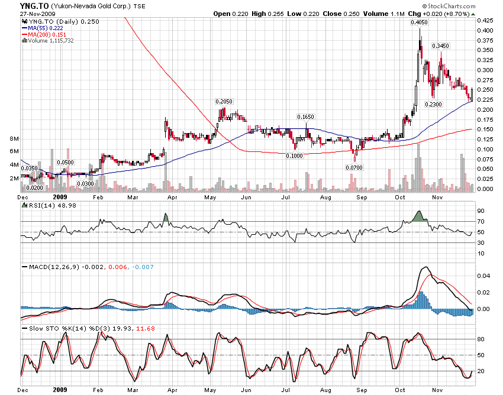Click the Nov label beneath the Slow STO panel
The height and width of the screenshot is (395, 503).
(437, 390)
